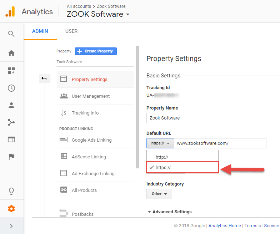The width and height of the screenshot is (280, 234).
Task: Click All accounts breadcrumb
Action: [79, 6]
